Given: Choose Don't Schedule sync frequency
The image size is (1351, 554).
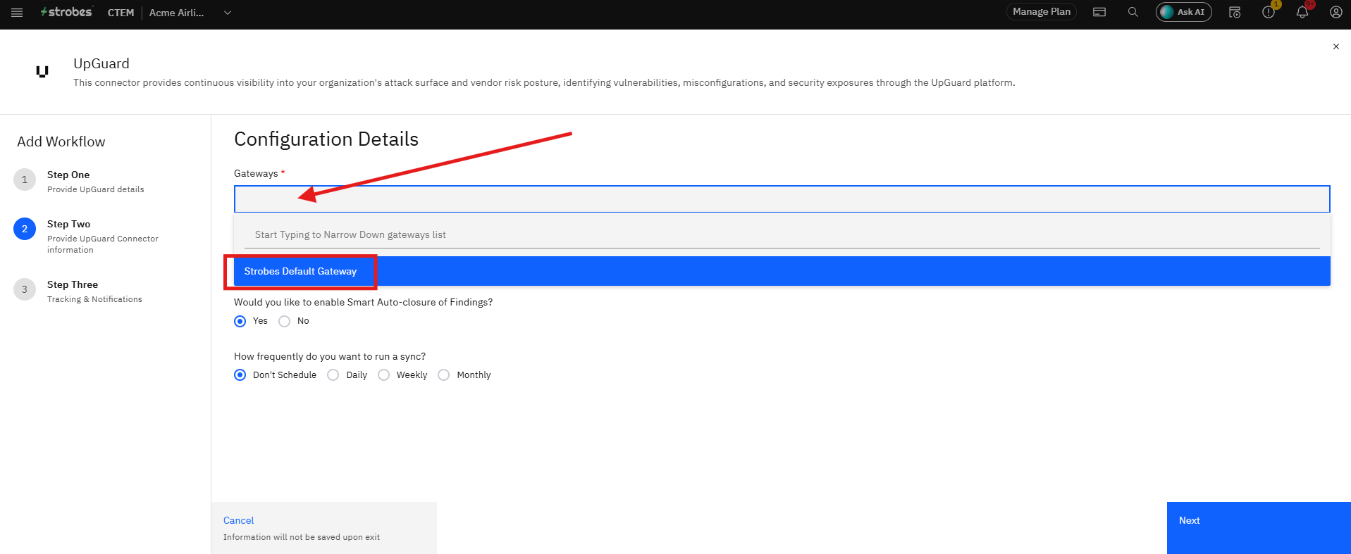Looking at the screenshot, I should [240, 375].
